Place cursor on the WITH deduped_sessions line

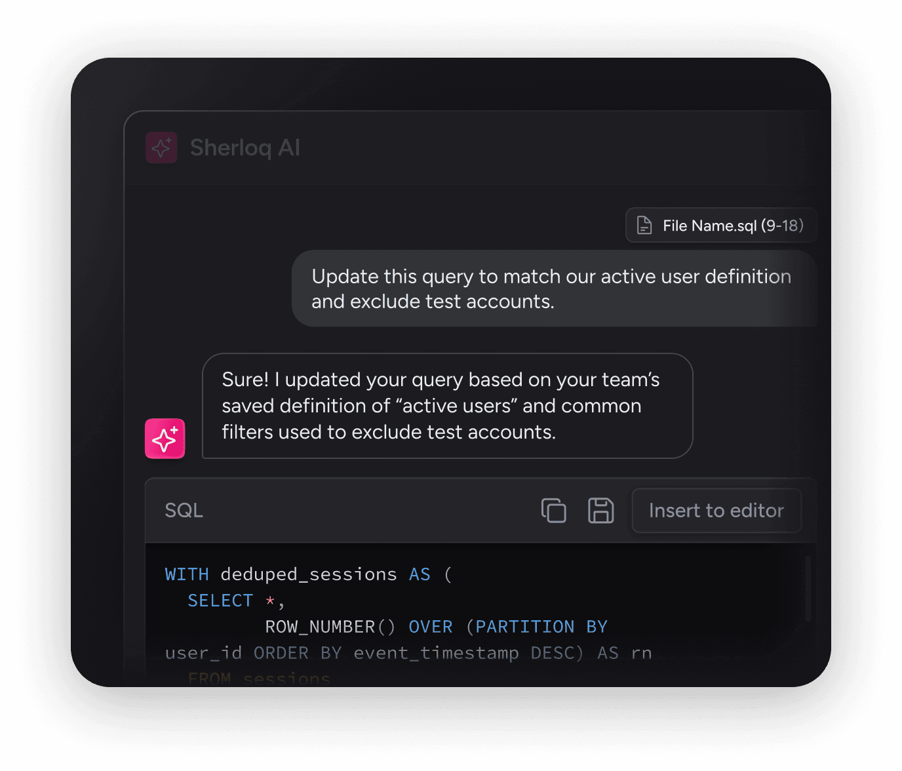308,574
